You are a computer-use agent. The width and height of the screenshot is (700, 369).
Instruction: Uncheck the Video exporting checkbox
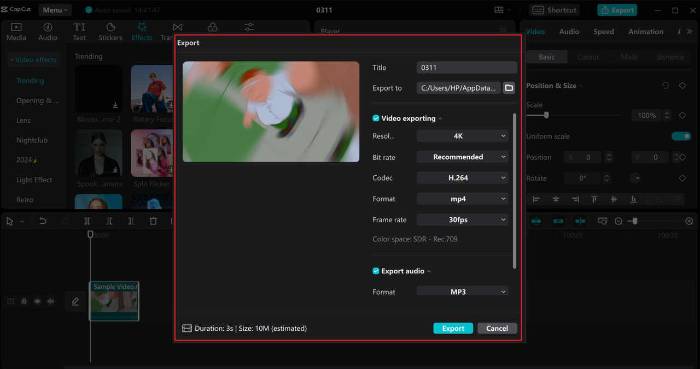pyautogui.click(x=376, y=118)
